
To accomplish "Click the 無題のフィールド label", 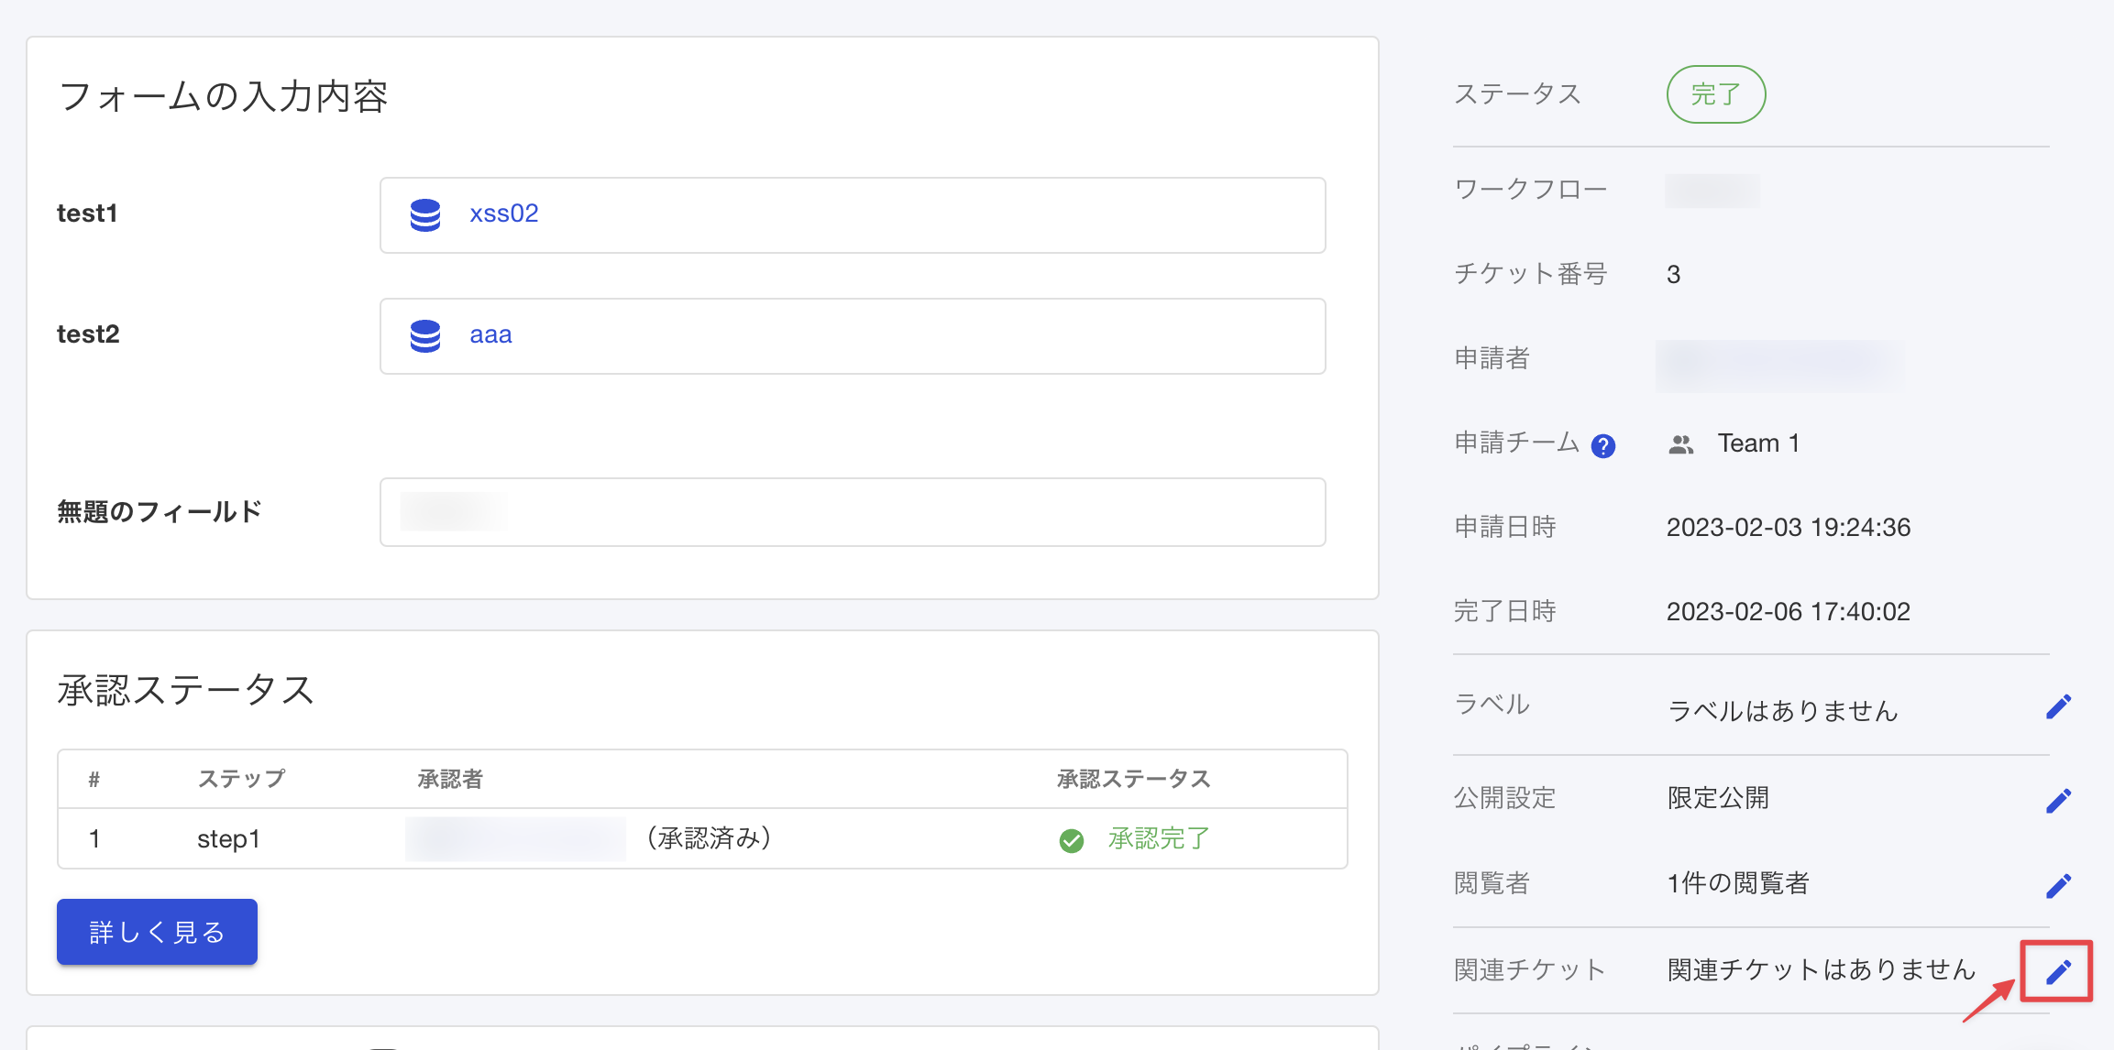I will point(160,511).
